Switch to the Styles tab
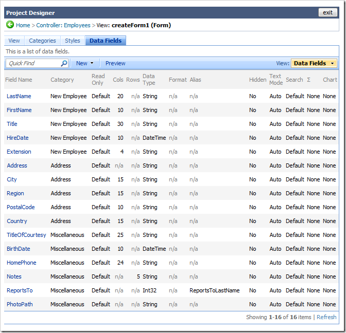 click(73, 41)
